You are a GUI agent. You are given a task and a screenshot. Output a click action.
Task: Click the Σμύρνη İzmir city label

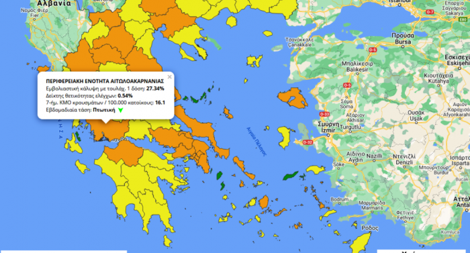coord(328,127)
